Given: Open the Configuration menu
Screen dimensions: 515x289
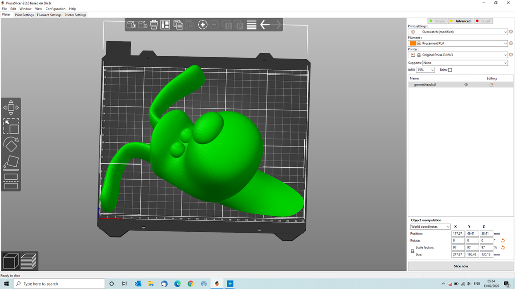Looking at the screenshot, I should click(x=55, y=9).
